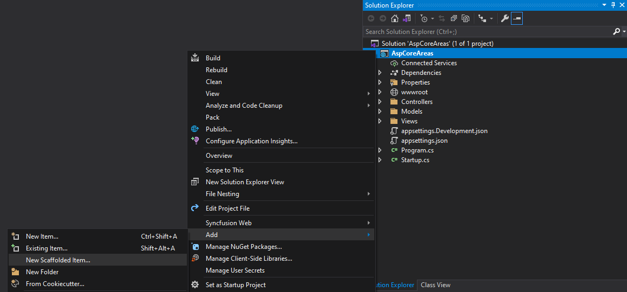The width and height of the screenshot is (627, 292).
Task: Click the search magnifier icon in Solution Explorer
Action: (x=616, y=32)
